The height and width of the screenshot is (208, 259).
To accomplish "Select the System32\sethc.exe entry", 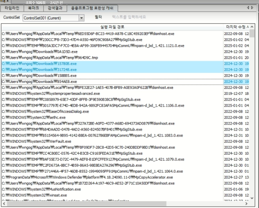I will 34,117.
